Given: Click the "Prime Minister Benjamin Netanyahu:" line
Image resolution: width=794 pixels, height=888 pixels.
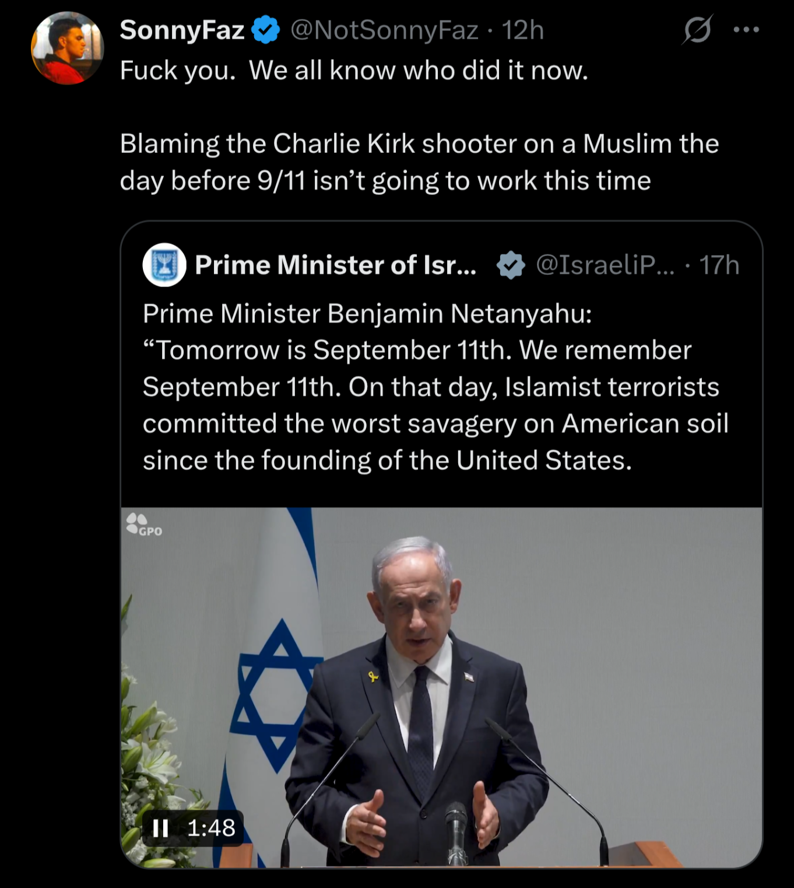Looking at the screenshot, I should [x=367, y=314].
